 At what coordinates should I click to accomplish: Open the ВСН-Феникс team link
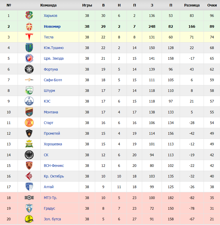click(54, 166)
